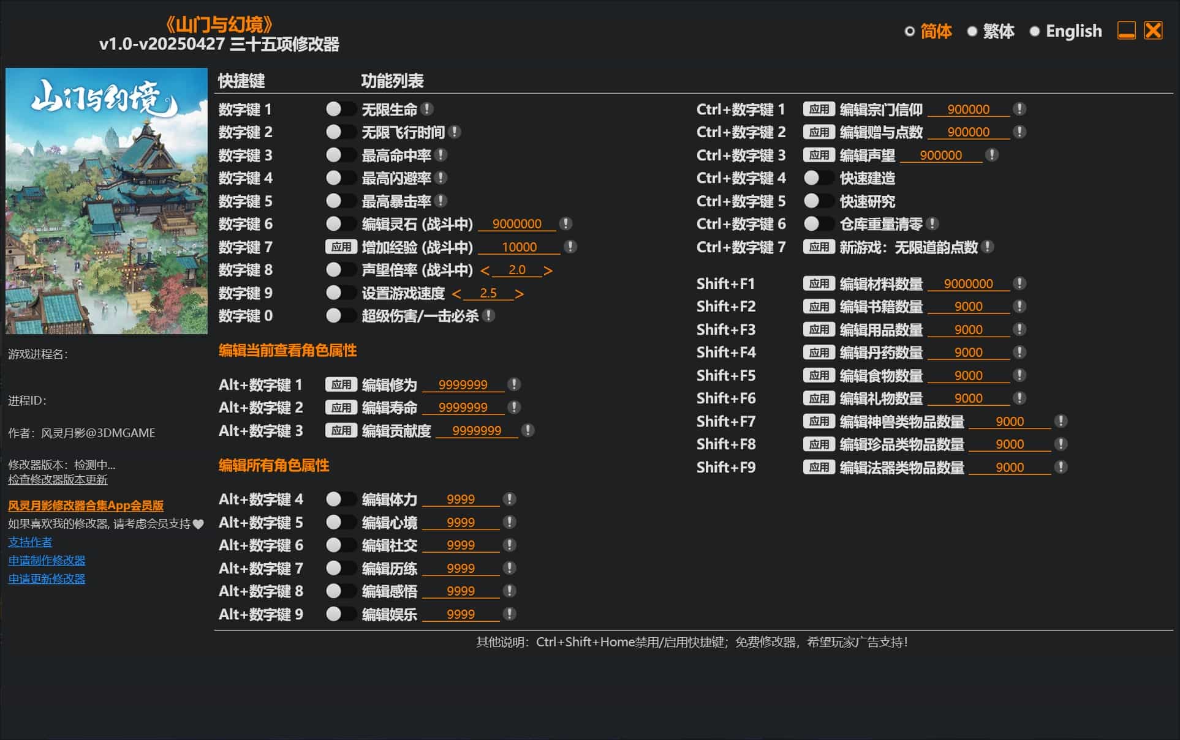Enable the 快速建造 toggle
Screen dimensions: 1180x740
(x=818, y=178)
